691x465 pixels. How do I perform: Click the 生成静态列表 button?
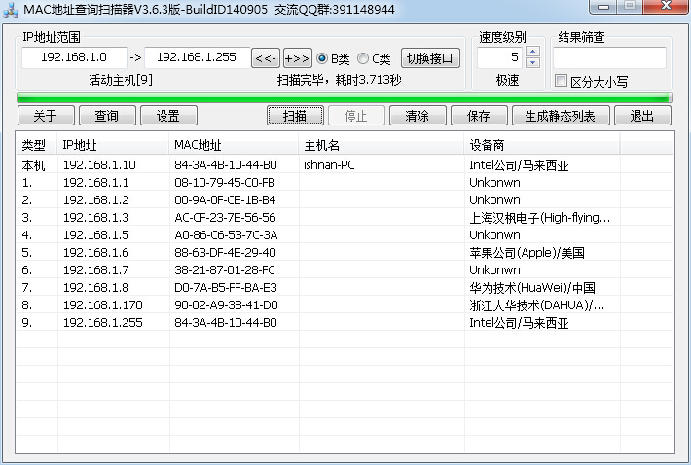point(560,116)
